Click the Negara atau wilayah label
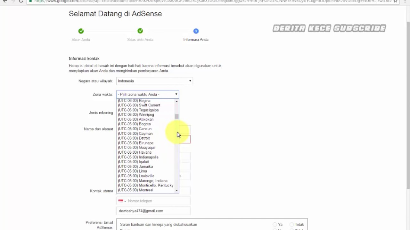 (x=95, y=81)
